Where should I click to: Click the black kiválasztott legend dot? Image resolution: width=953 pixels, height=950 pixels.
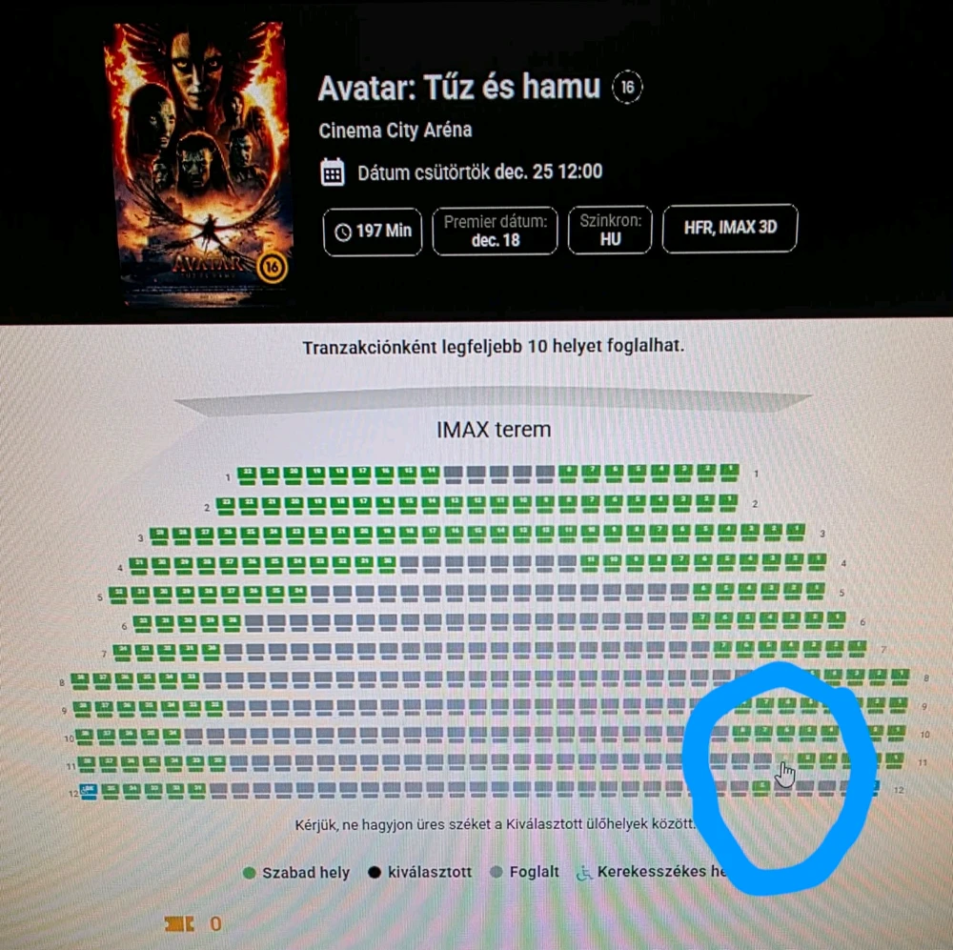[x=375, y=872]
